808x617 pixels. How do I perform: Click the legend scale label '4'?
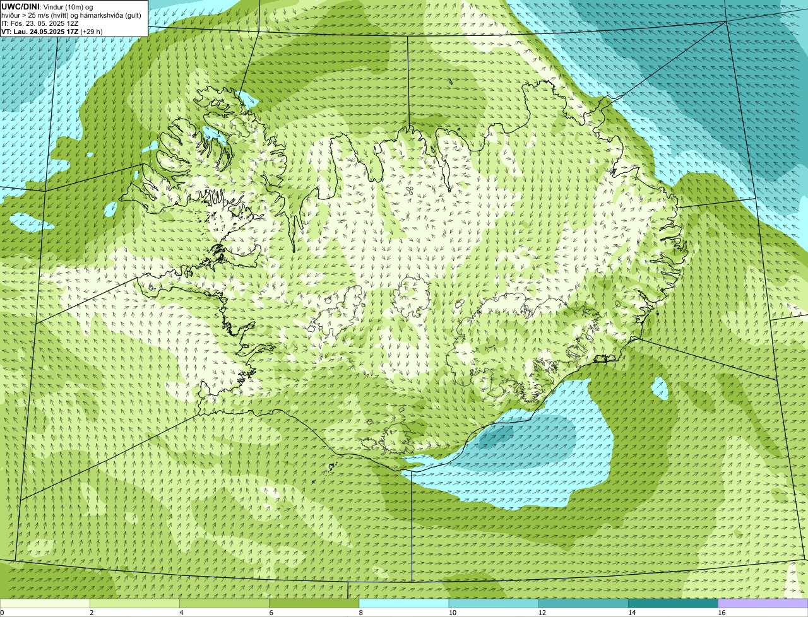pos(181,613)
